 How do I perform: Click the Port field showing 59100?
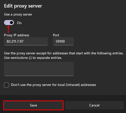point(63,41)
